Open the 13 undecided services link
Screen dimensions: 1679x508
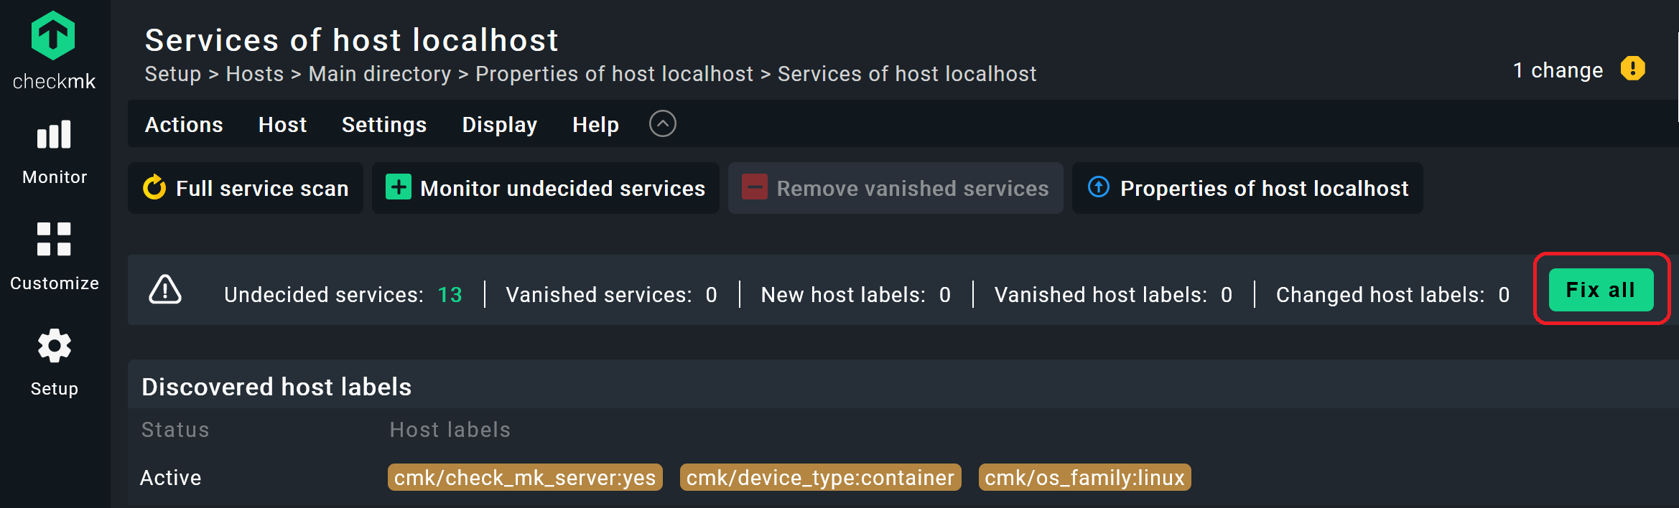450,294
